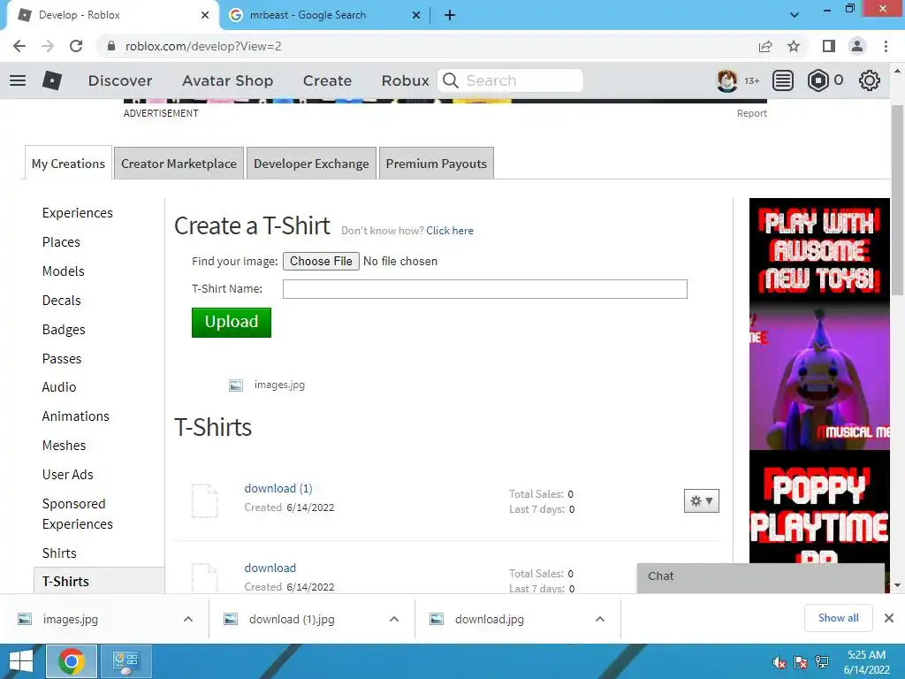Select Audio in the sidebar

pos(59,387)
